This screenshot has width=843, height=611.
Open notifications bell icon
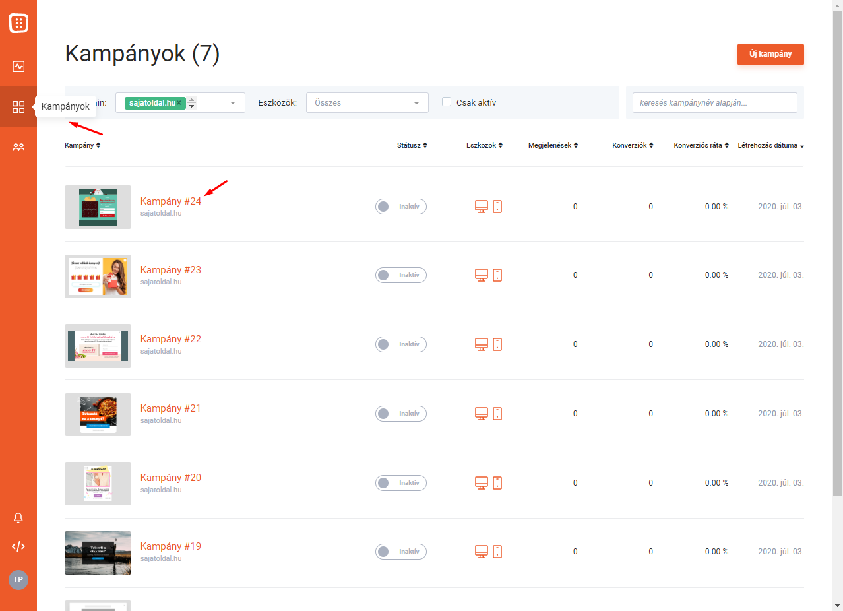click(x=18, y=518)
